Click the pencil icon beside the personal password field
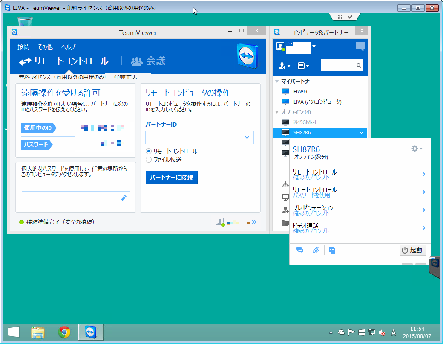443x344 pixels. pos(123,198)
